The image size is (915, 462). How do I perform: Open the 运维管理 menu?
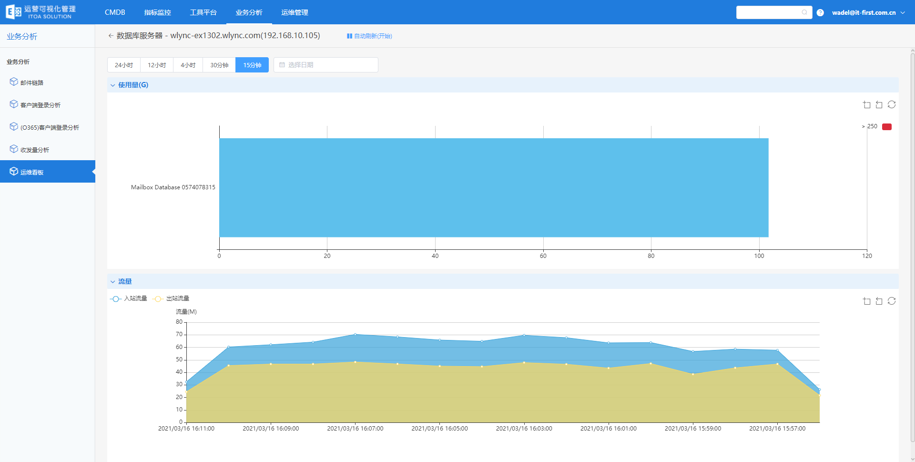pyautogui.click(x=295, y=12)
